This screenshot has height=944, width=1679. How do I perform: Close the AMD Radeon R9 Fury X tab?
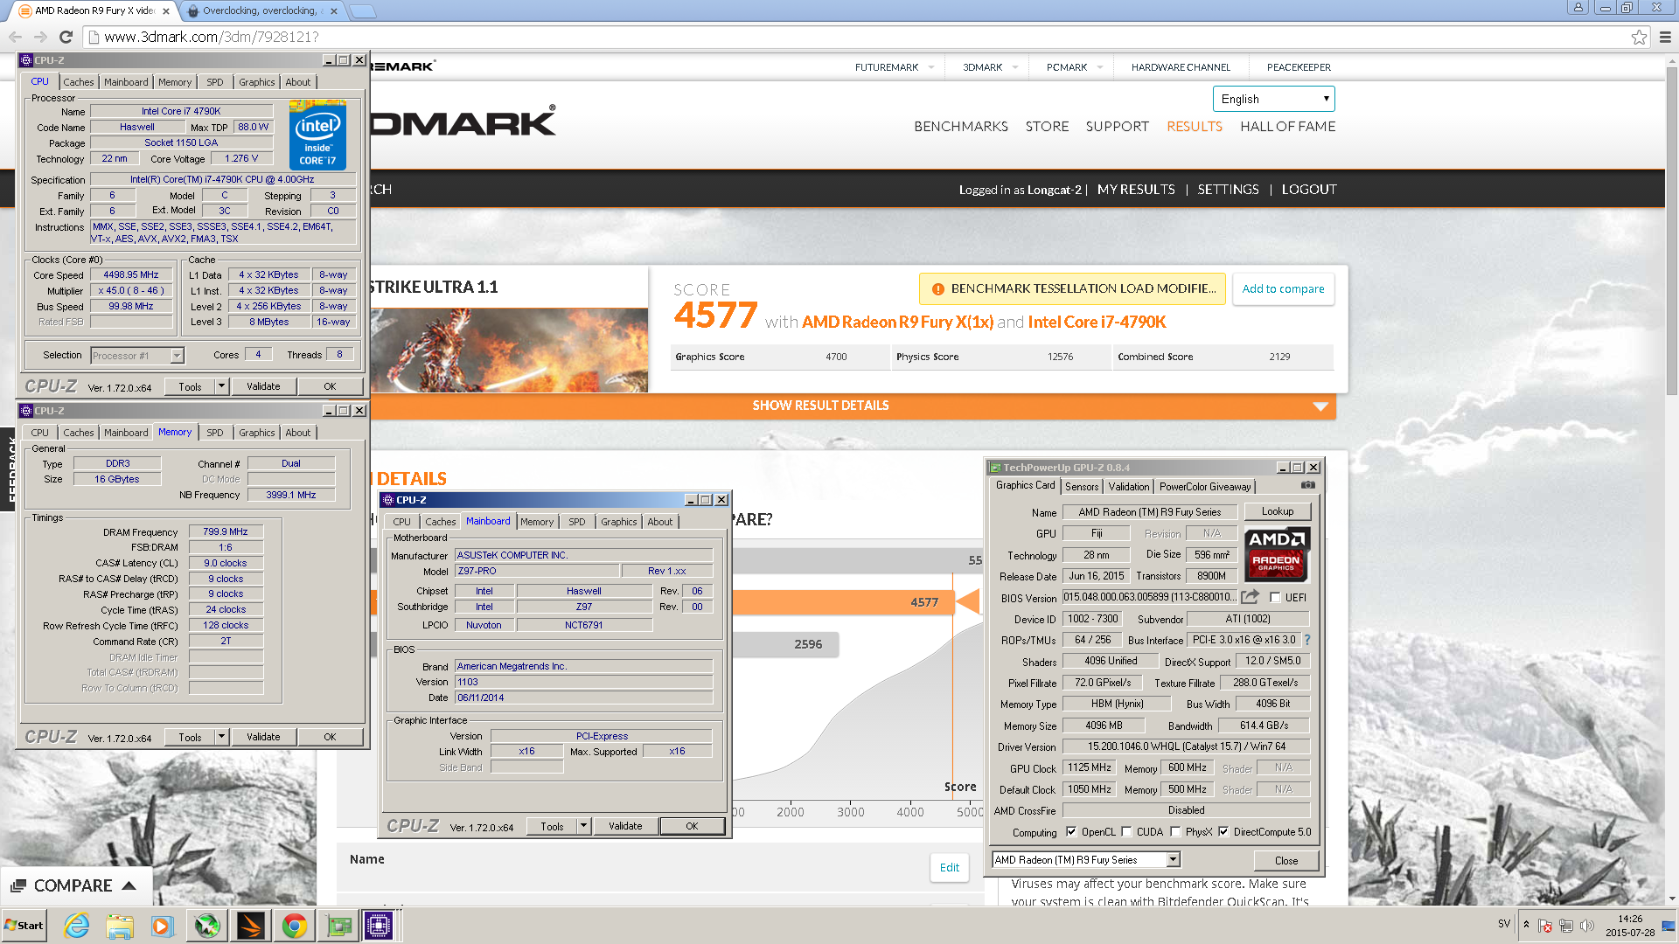166,11
